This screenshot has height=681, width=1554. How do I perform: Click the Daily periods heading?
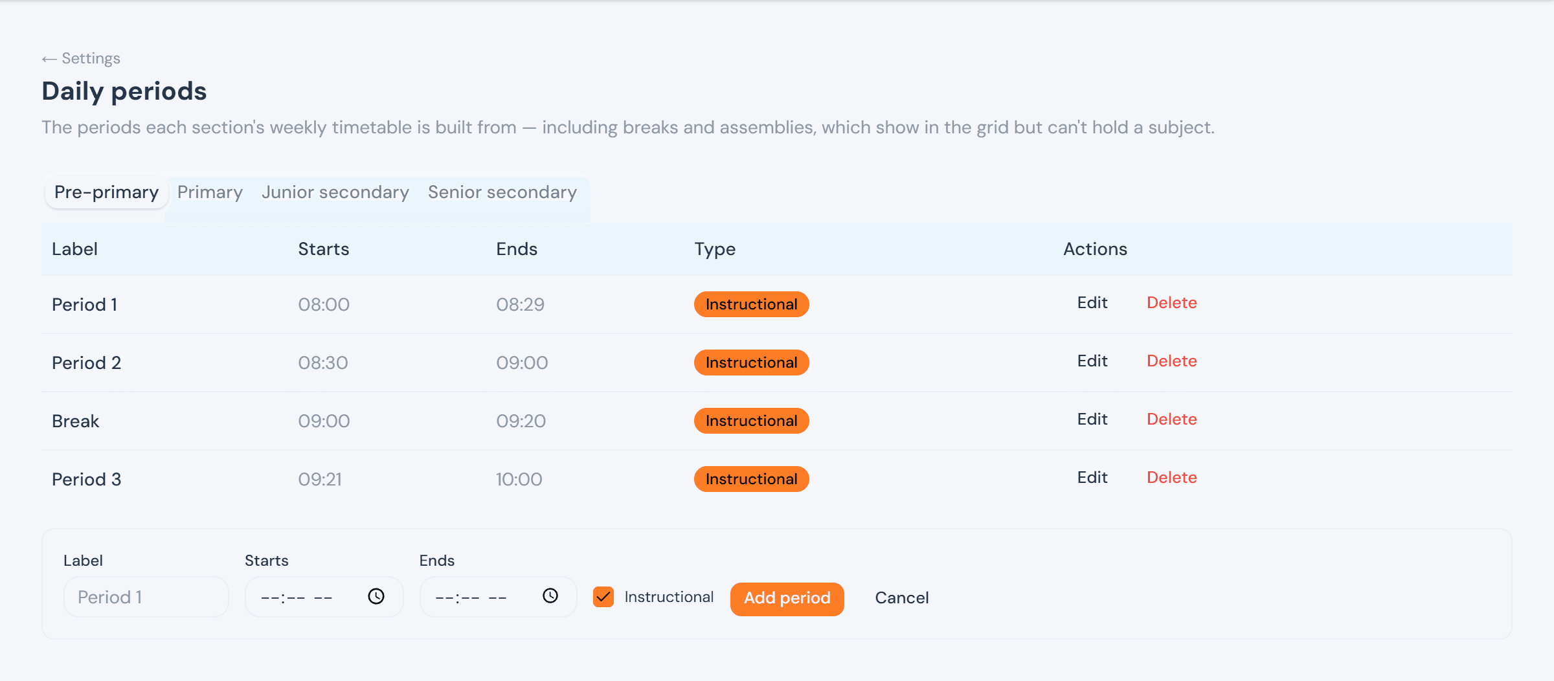[124, 91]
